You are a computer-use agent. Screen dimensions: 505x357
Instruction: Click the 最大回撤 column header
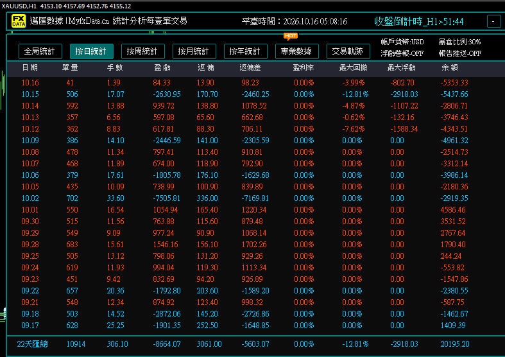pyautogui.click(x=354, y=67)
